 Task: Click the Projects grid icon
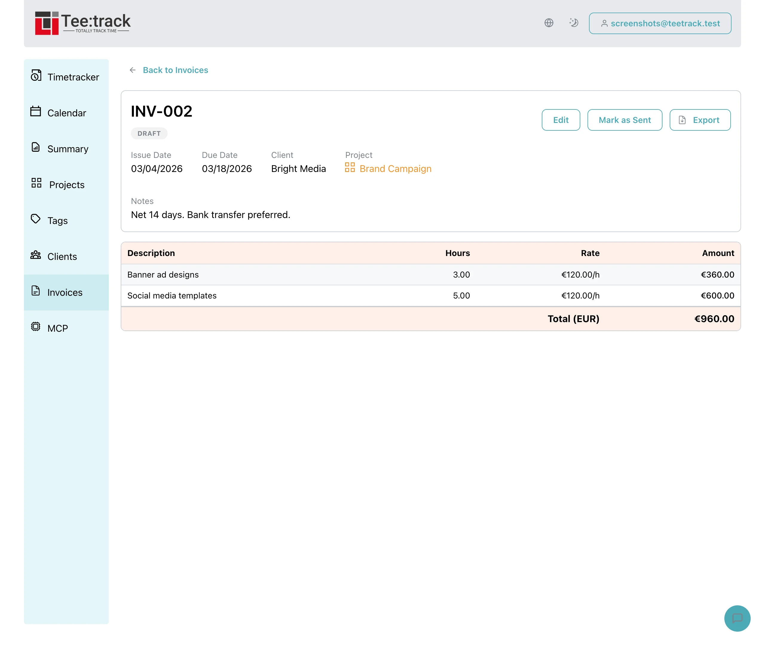click(x=36, y=183)
